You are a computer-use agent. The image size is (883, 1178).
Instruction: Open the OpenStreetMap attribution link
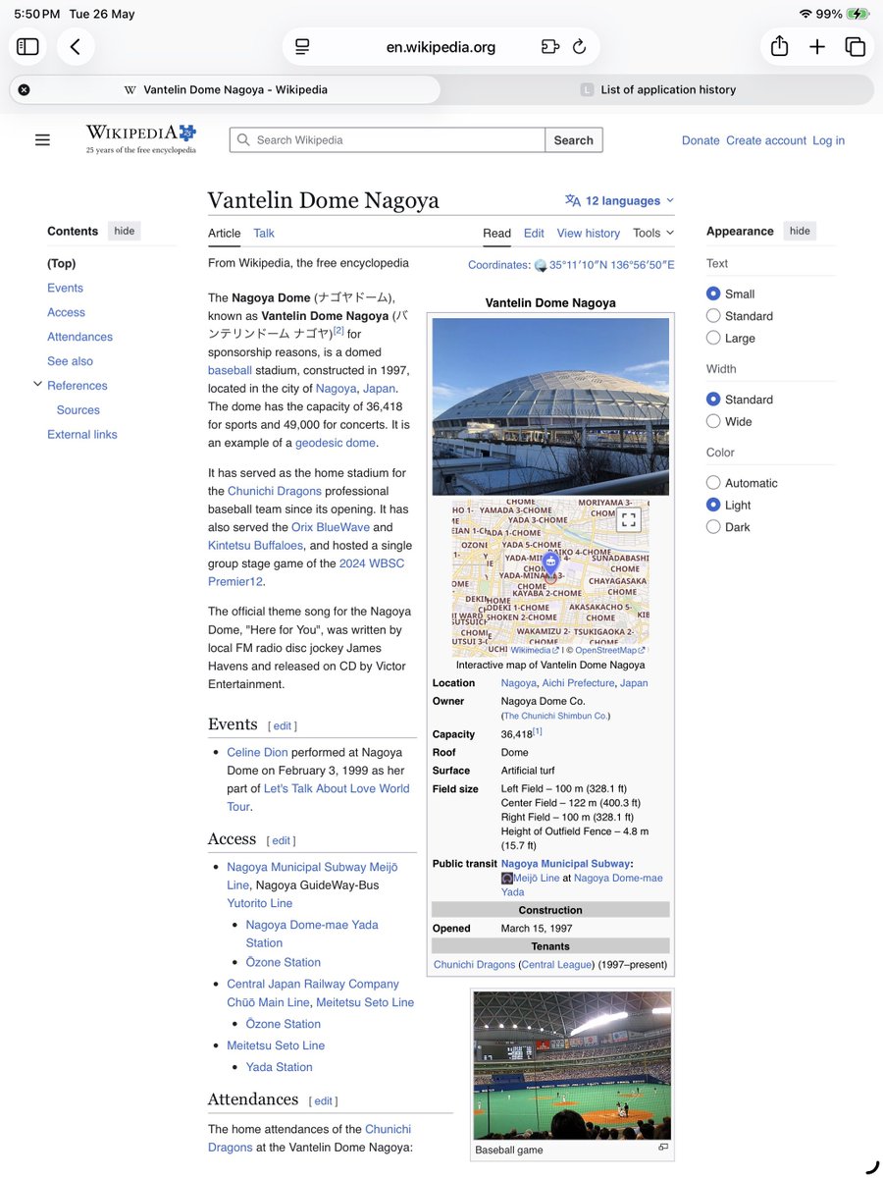610,650
